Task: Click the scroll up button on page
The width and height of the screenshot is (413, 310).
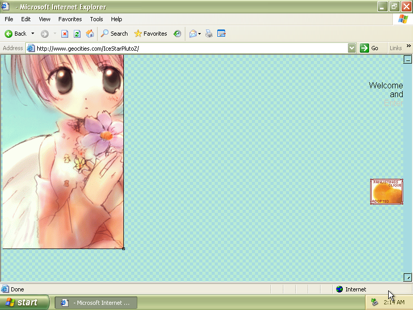Action: (x=407, y=59)
